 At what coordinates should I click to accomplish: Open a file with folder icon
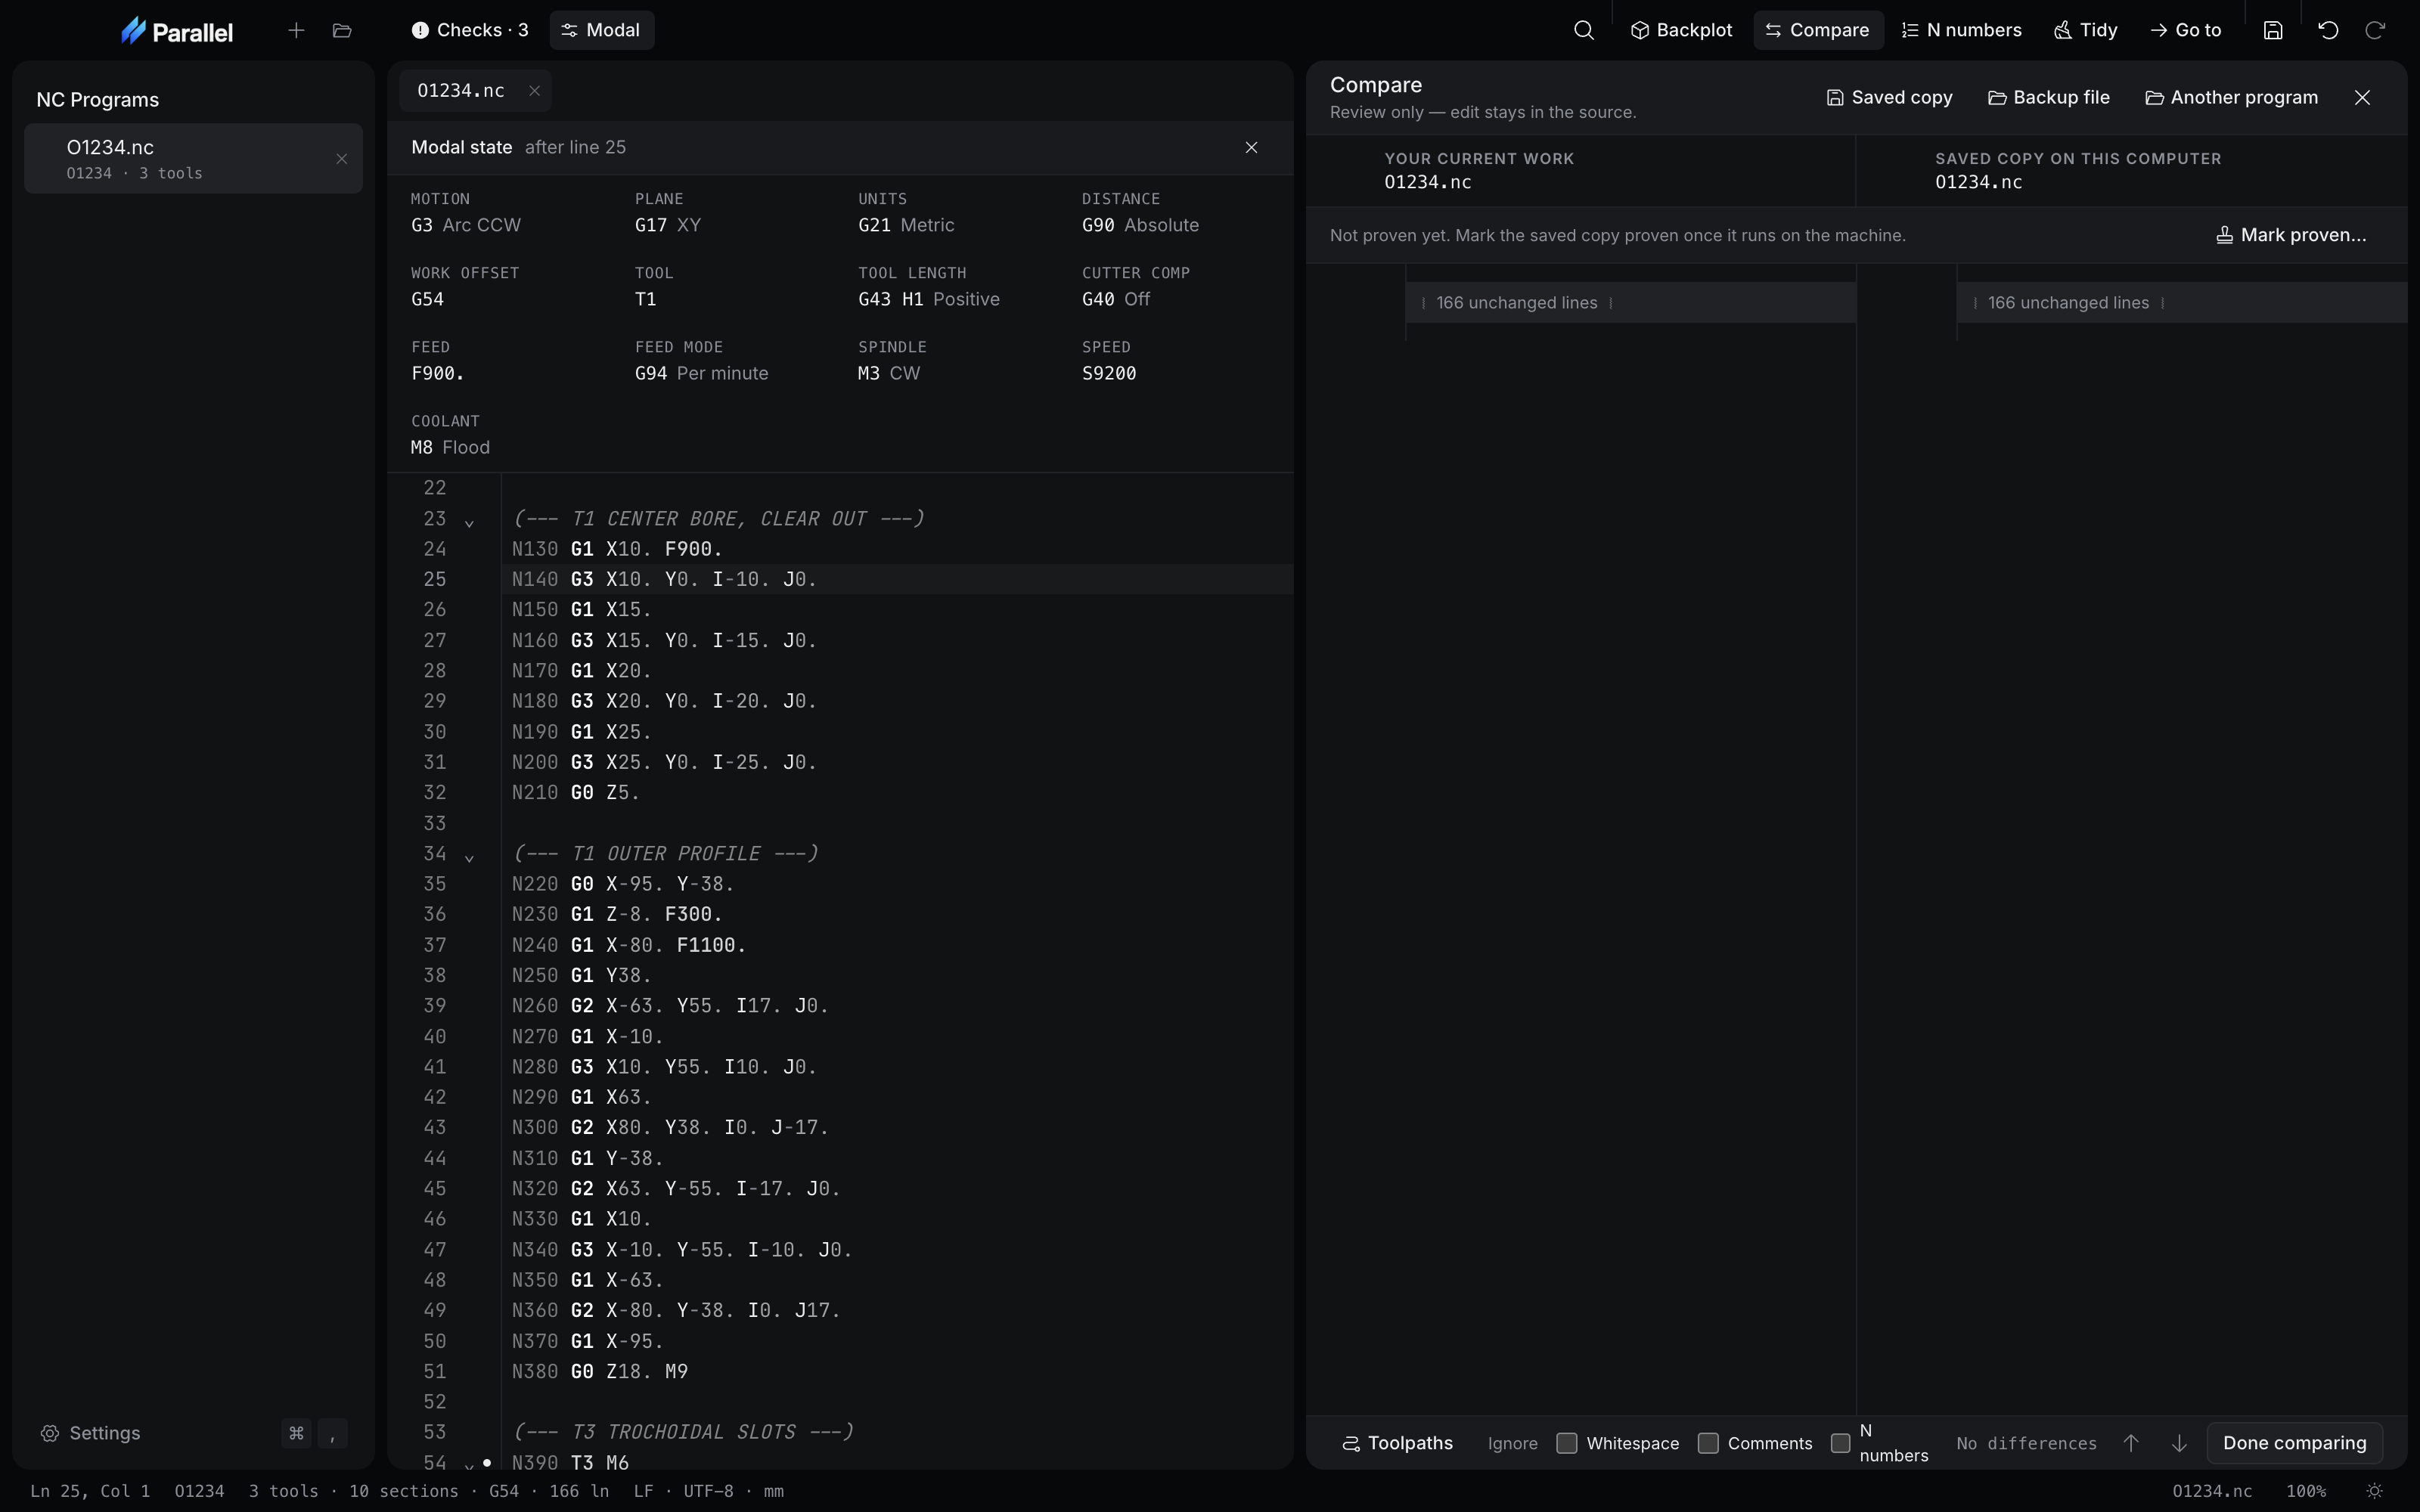point(342,30)
